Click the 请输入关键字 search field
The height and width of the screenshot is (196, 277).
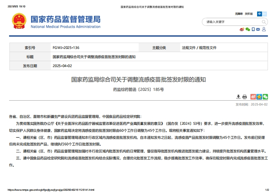231,22
